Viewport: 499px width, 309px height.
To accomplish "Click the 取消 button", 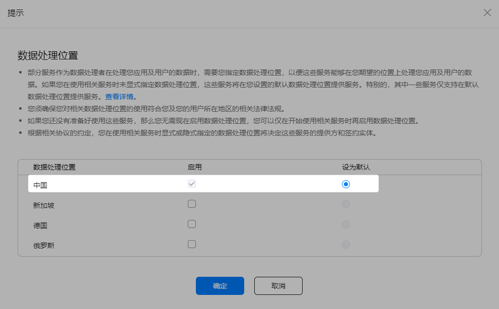I will pyautogui.click(x=278, y=286).
